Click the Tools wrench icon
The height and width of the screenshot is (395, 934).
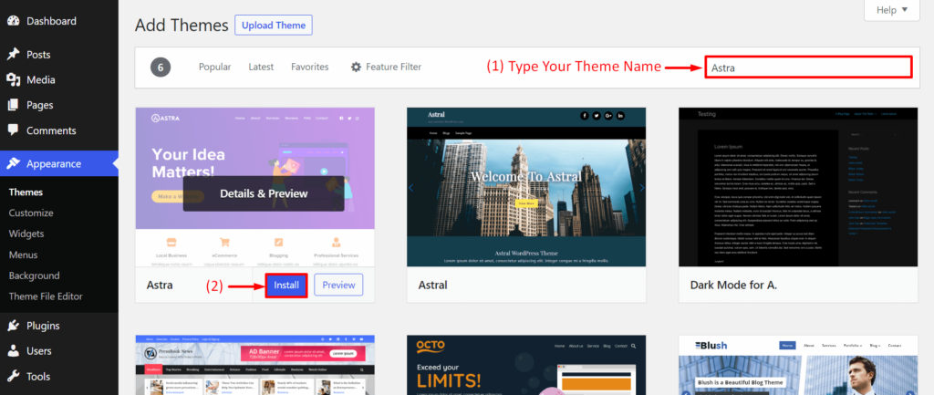tap(13, 376)
